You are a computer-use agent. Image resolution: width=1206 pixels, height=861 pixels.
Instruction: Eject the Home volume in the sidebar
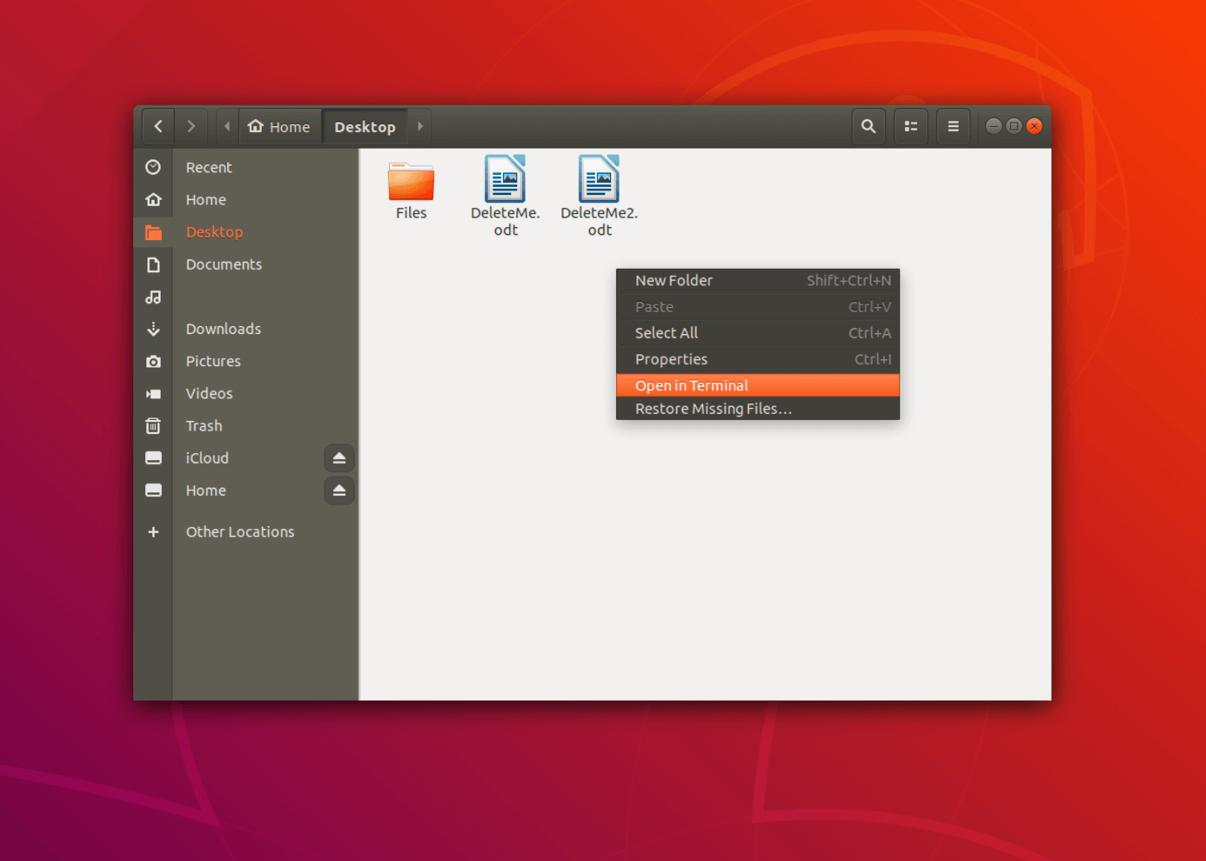click(338, 490)
